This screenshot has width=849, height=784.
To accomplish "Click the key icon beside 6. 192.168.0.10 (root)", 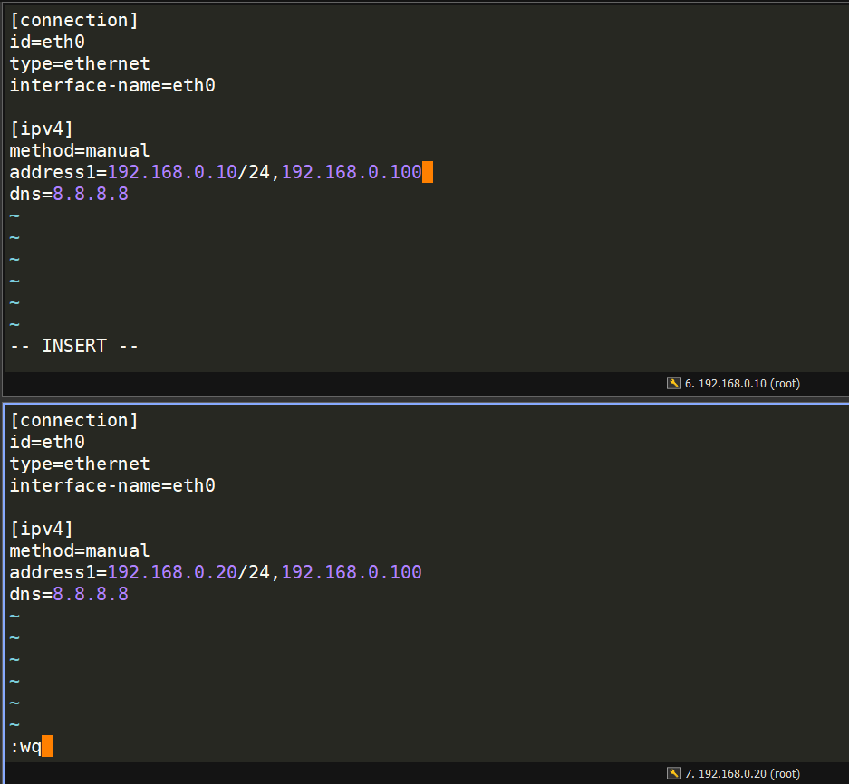I will 673,383.
